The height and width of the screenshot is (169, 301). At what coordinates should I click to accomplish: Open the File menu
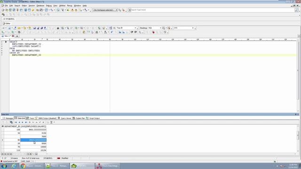(x=6, y=6)
